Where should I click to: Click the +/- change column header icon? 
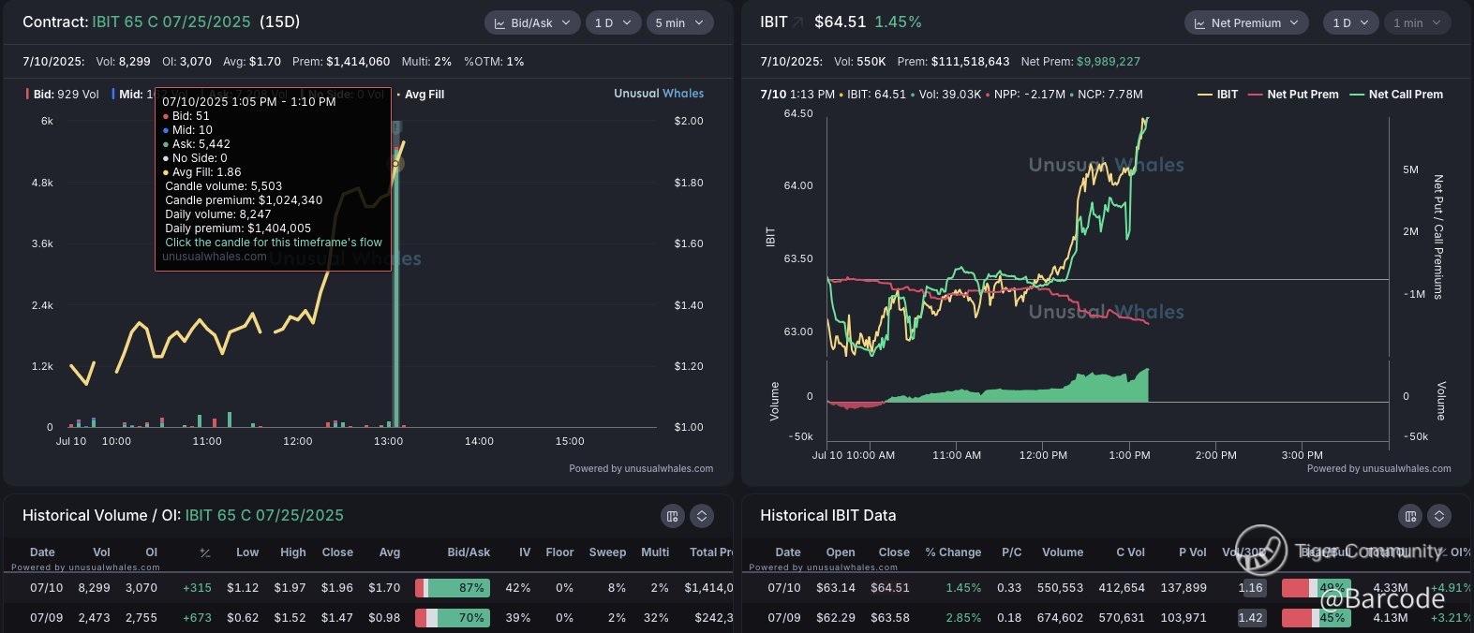[204, 552]
